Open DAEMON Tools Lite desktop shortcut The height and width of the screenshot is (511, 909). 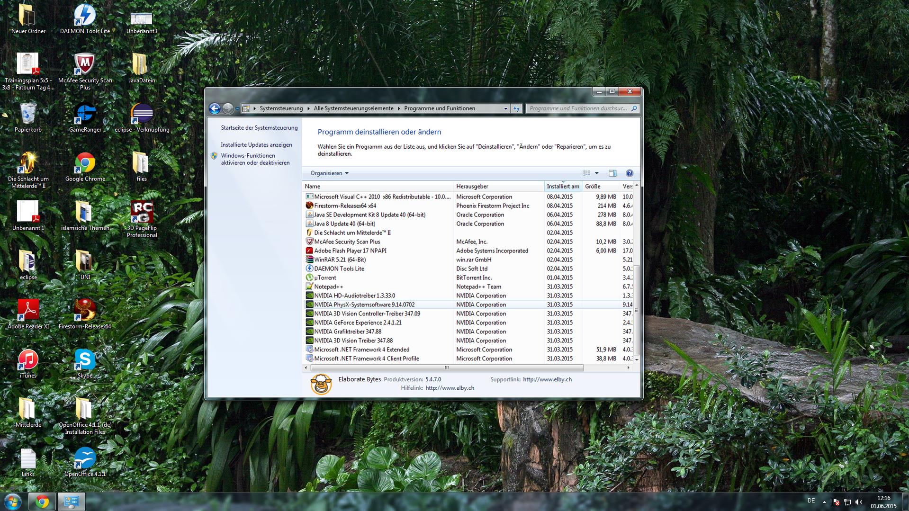click(85, 19)
